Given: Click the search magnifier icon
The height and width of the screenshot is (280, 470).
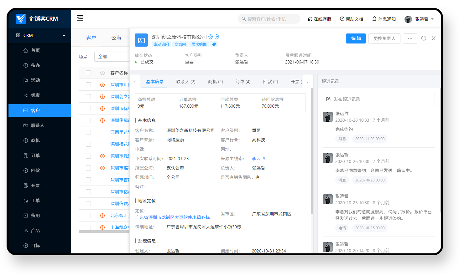Looking at the screenshot, I should pos(243,19).
